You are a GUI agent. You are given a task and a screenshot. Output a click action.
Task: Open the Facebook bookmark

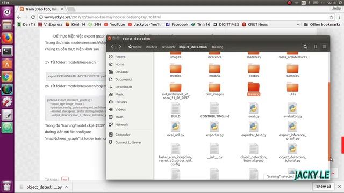[x=177, y=24]
